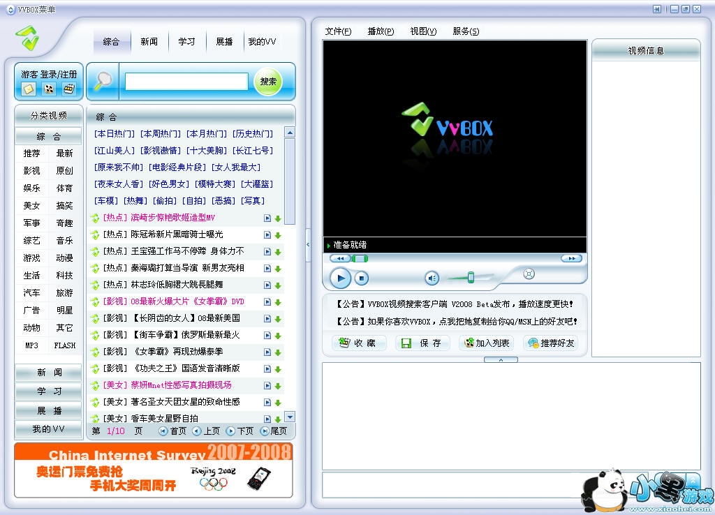715x515 pixels.
Task: Click the green 搜索 button
Action: click(267, 82)
